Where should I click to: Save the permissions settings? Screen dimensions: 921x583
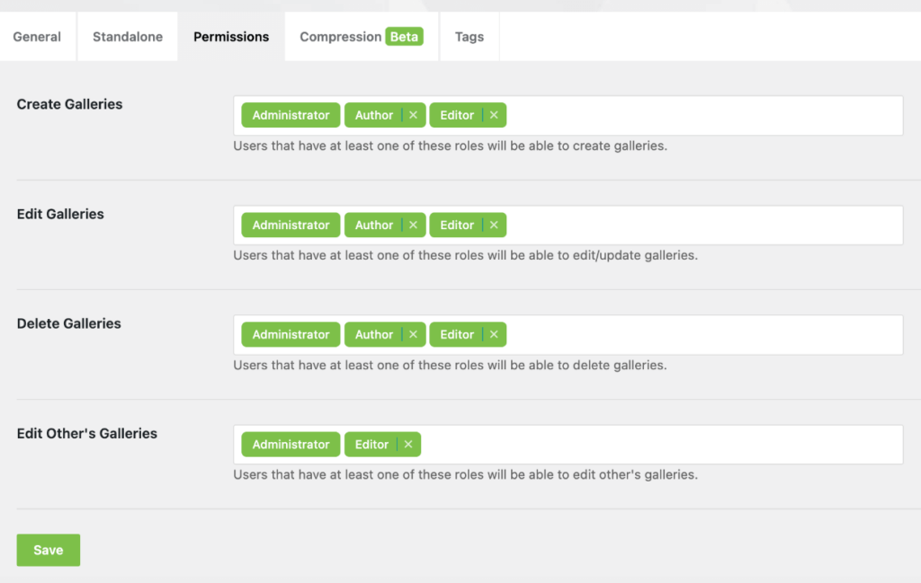point(49,550)
